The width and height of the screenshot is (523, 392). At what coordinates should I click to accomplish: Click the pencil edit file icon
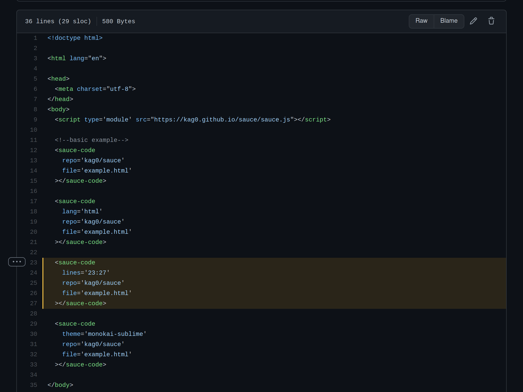coord(473,21)
